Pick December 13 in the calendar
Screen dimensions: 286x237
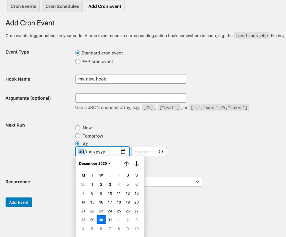point(136,193)
